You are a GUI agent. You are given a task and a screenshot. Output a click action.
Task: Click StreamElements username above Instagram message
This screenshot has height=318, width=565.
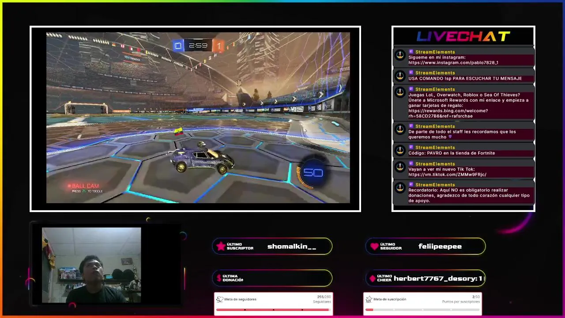tap(435, 52)
